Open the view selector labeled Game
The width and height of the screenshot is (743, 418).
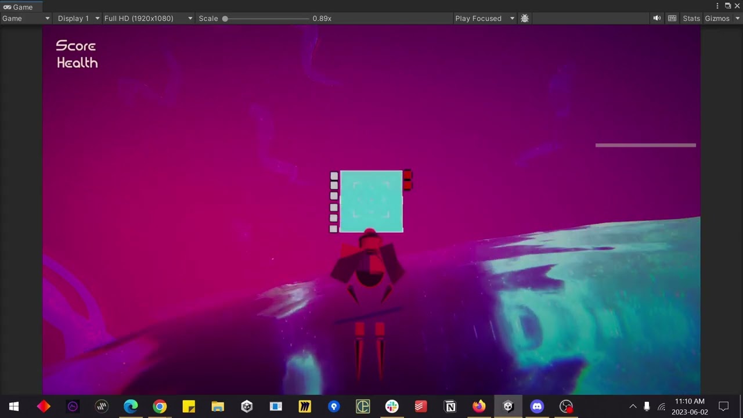pos(26,18)
